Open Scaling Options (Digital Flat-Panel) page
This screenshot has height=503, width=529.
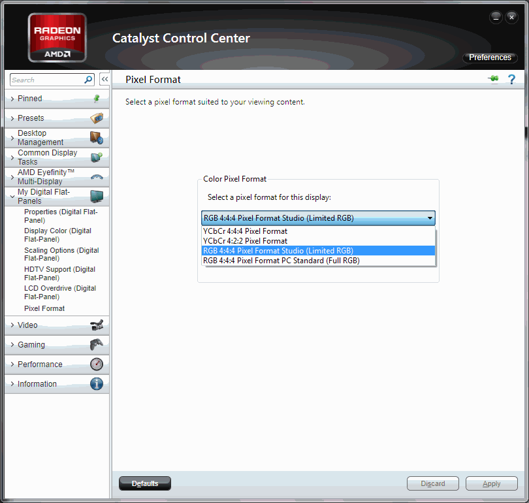tap(61, 254)
